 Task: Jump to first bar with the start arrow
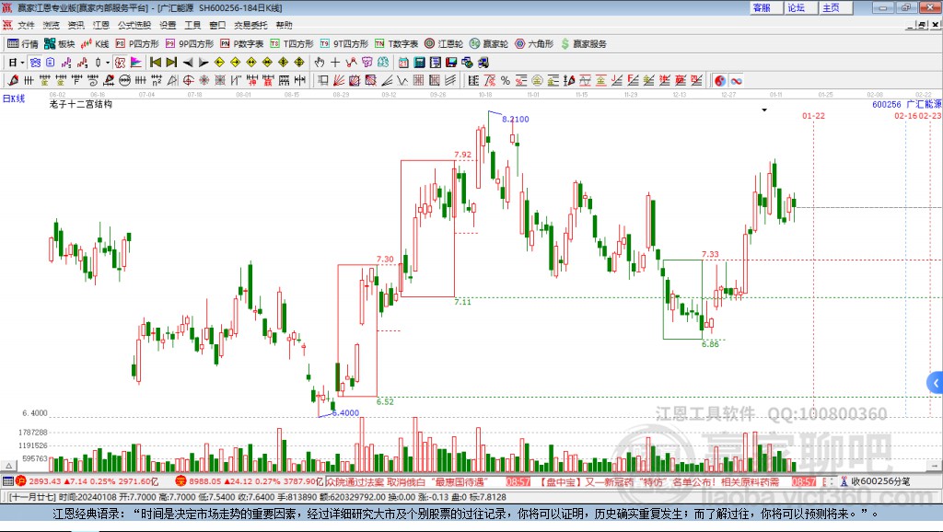coord(155,63)
